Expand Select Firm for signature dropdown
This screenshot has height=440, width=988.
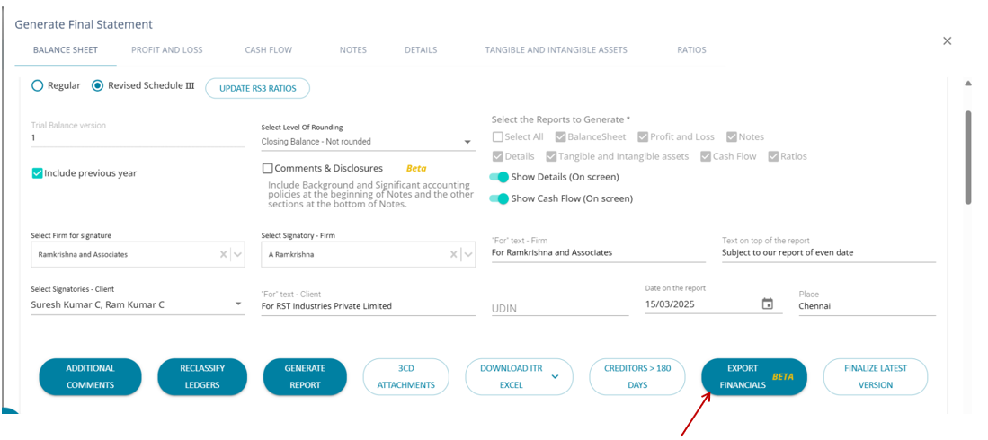pos(238,254)
